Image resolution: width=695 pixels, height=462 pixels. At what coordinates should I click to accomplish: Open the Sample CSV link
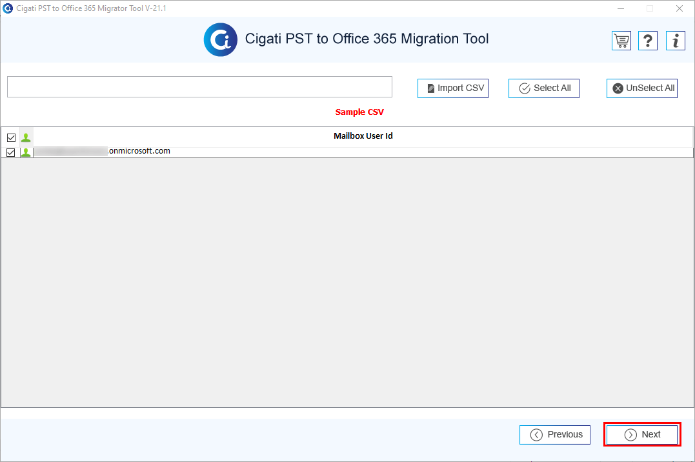pos(359,112)
